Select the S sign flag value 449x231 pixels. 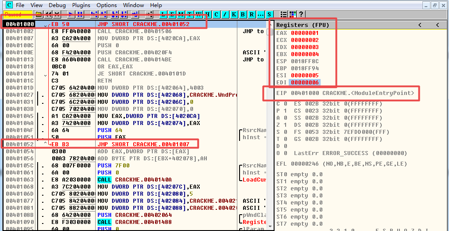pyautogui.click(x=286, y=132)
